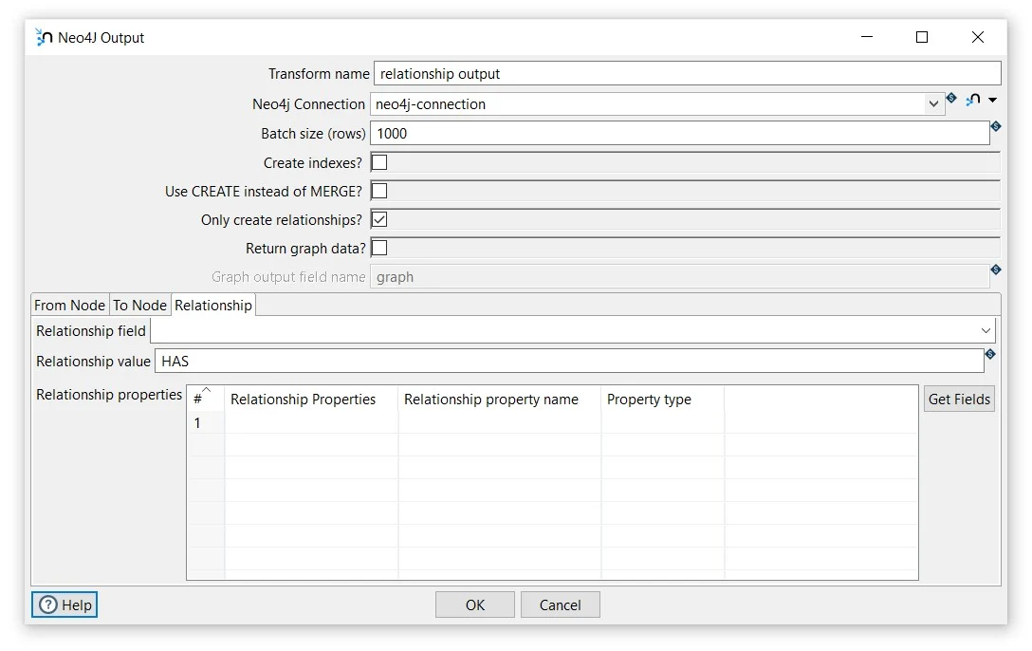1032x651 pixels.
Task: Dismiss the dialog with Cancel
Action: point(560,604)
